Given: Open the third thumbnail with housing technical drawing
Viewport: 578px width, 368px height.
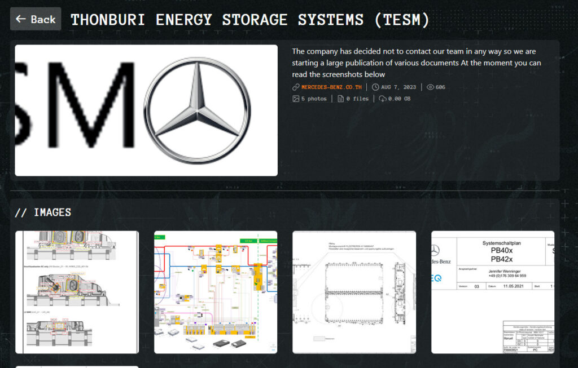Looking at the screenshot, I should [x=354, y=292].
